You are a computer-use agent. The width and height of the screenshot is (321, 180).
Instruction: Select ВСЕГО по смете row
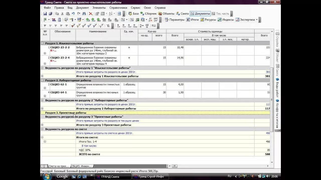click(x=155, y=154)
